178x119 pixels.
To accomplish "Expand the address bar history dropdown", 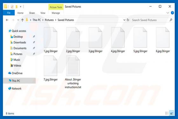I will (x=124, y=20).
